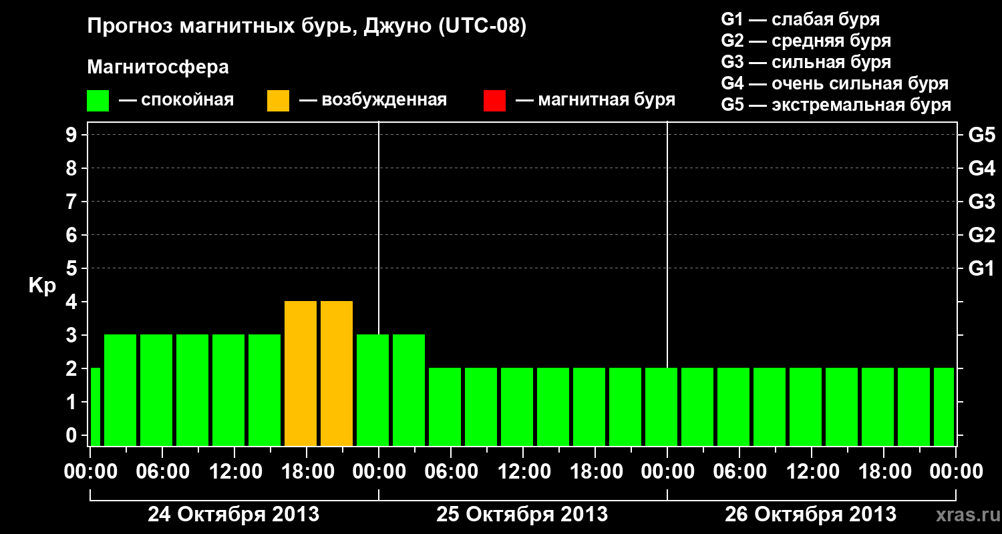
Task: Click the 'G2 — средняя буря' legend line
Action: (x=806, y=41)
